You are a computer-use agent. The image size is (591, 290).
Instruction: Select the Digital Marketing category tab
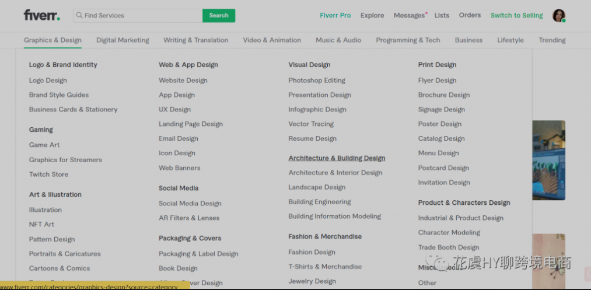pos(123,40)
